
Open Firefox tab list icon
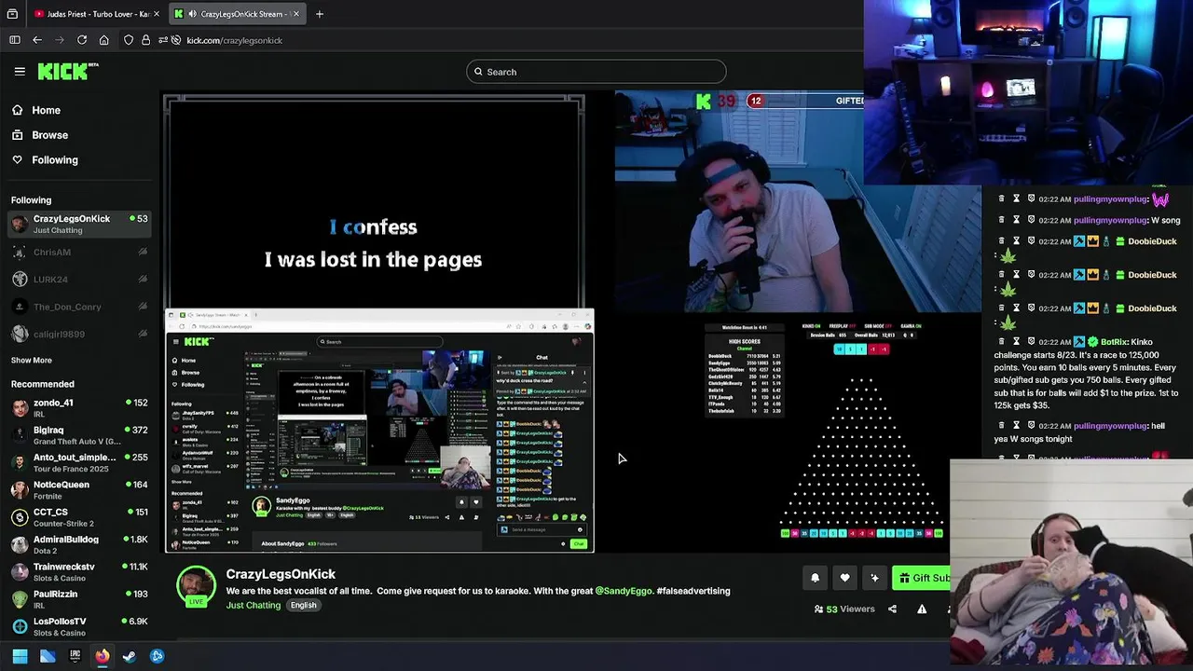pyautogui.click(x=12, y=14)
